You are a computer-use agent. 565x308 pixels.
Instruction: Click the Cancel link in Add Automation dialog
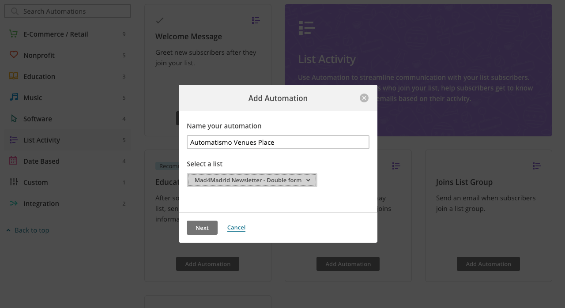236,227
